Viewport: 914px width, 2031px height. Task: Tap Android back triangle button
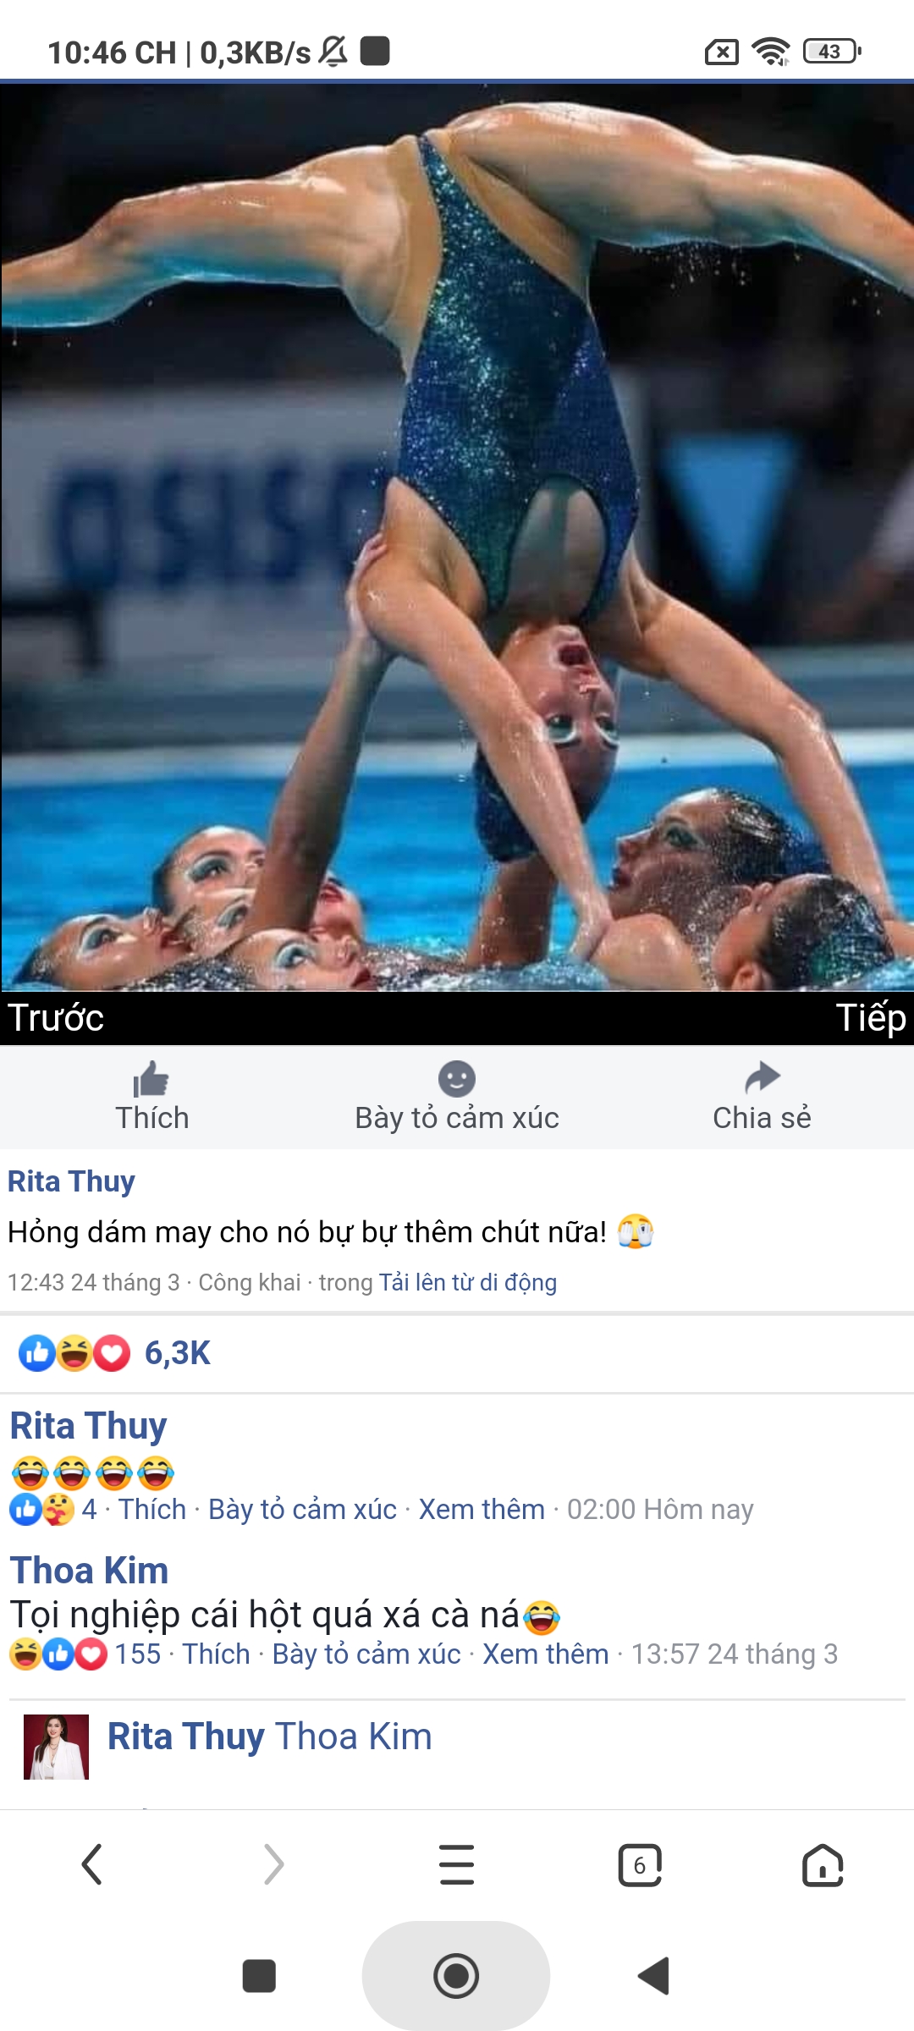click(x=653, y=1976)
